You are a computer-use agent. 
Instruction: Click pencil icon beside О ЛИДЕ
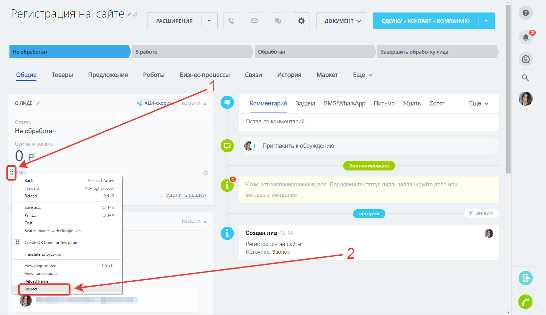click(38, 103)
